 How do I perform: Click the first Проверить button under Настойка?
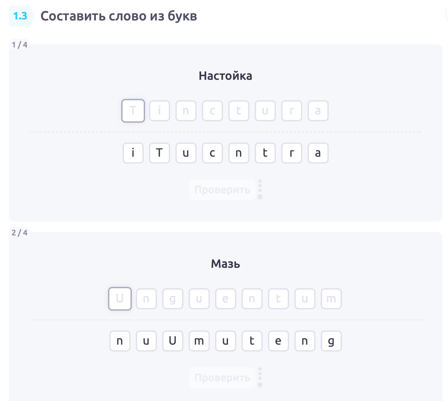point(222,190)
